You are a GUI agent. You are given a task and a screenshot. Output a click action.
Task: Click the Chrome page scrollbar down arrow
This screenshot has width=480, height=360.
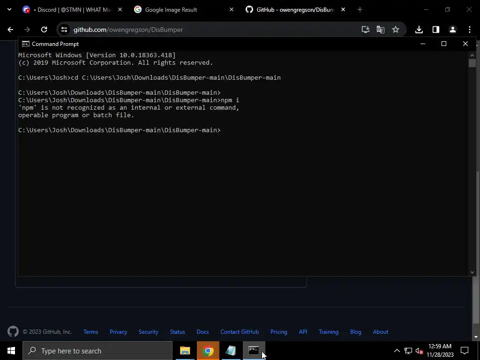(476, 337)
